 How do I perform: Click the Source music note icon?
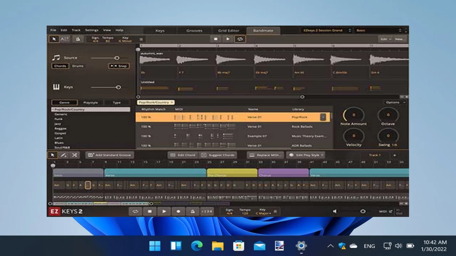(x=56, y=58)
